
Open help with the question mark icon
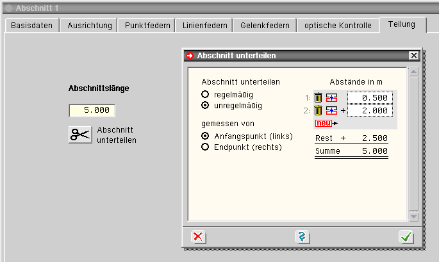pos(302,236)
